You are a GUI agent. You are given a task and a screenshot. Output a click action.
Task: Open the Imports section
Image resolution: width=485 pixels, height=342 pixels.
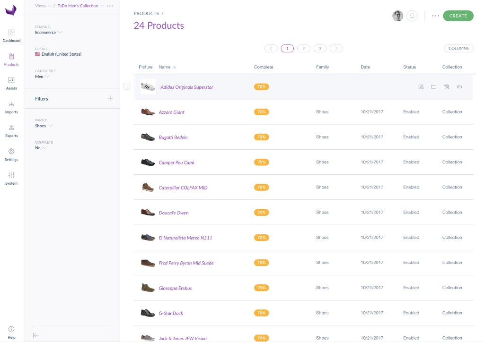[x=11, y=107]
